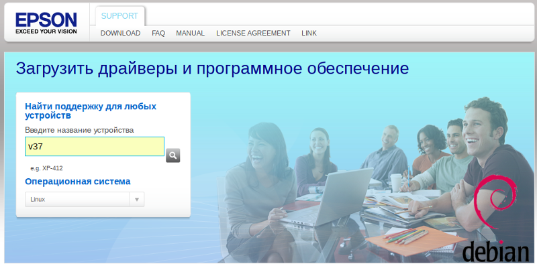Click the magnifier search button

pyautogui.click(x=173, y=155)
